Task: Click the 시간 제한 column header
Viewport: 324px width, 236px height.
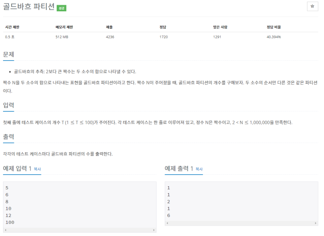Action: 12,27
